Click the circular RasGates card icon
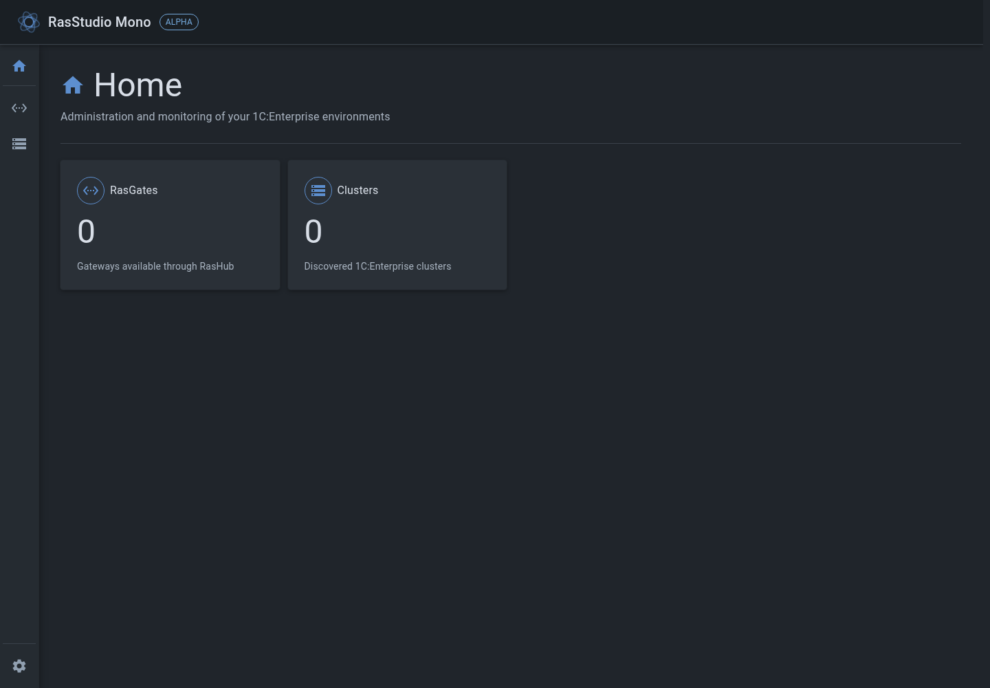Image resolution: width=990 pixels, height=688 pixels. click(x=91, y=191)
